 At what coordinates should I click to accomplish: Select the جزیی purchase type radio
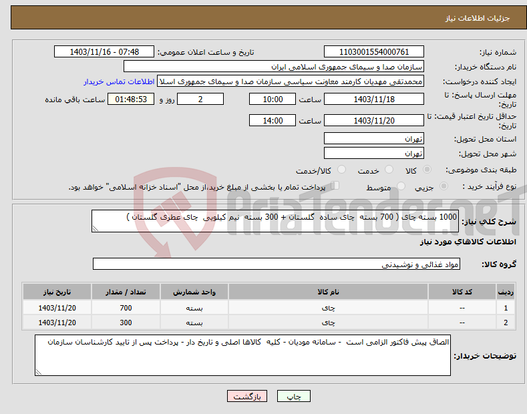pyautogui.click(x=444, y=186)
